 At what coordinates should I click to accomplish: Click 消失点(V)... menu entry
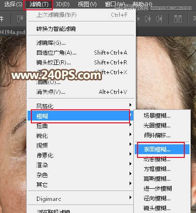tap(81, 92)
